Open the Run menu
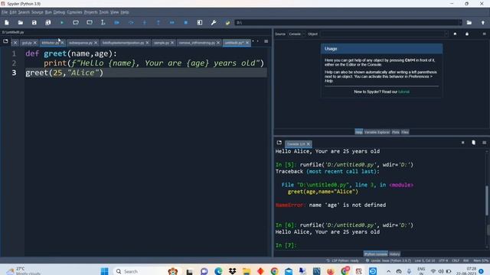 pos(48,12)
